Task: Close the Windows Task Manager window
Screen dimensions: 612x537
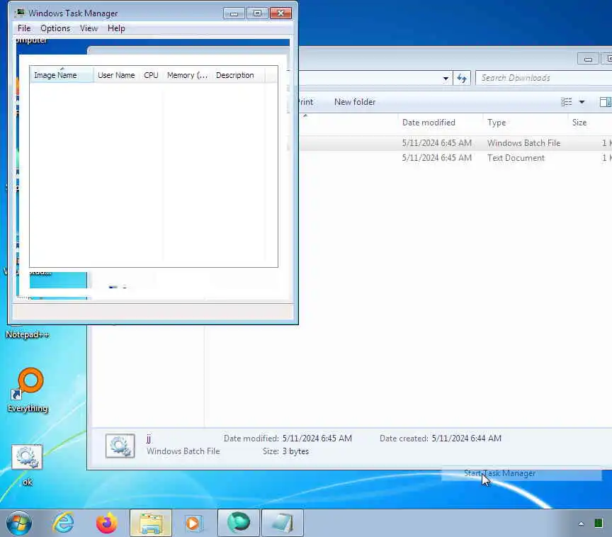Action: coord(280,13)
